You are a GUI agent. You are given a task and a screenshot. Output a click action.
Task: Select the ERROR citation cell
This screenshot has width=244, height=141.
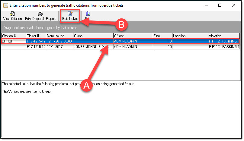pos(13,41)
